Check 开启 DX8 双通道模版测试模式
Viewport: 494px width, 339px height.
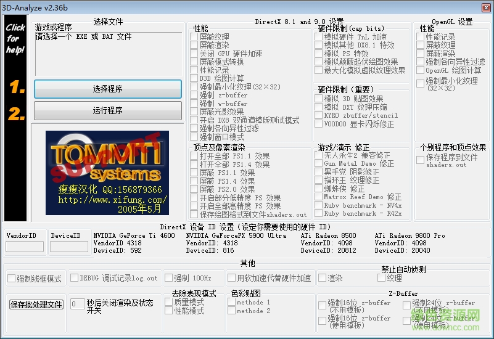tap(194, 120)
